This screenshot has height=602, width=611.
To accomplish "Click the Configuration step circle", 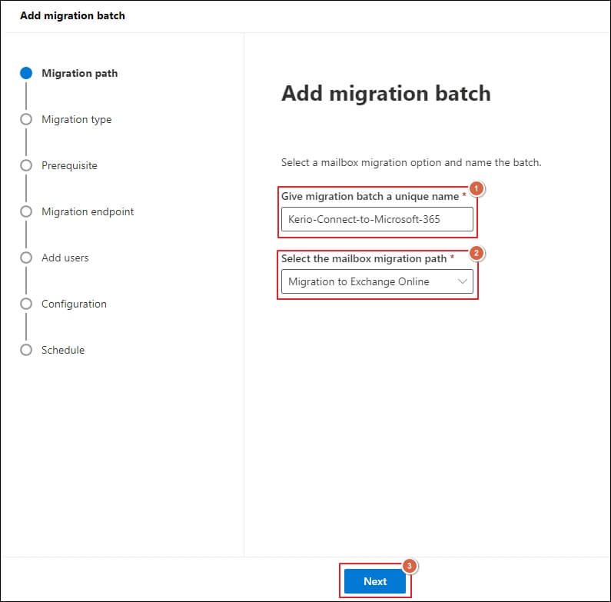I will coord(26,304).
